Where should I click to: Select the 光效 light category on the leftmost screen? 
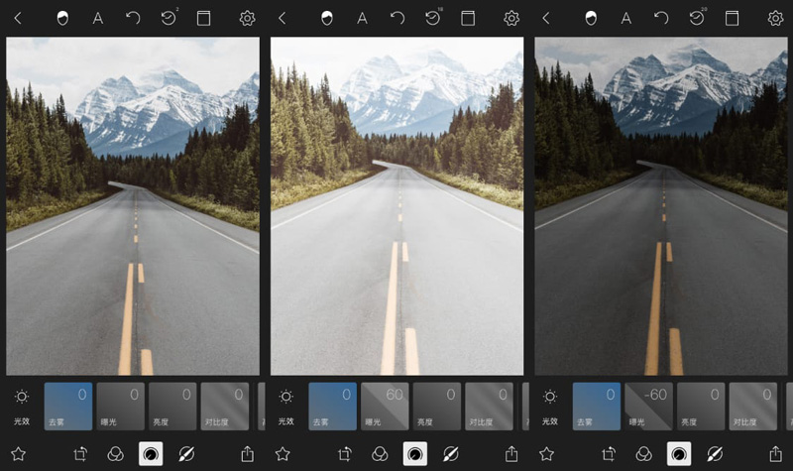click(x=21, y=406)
